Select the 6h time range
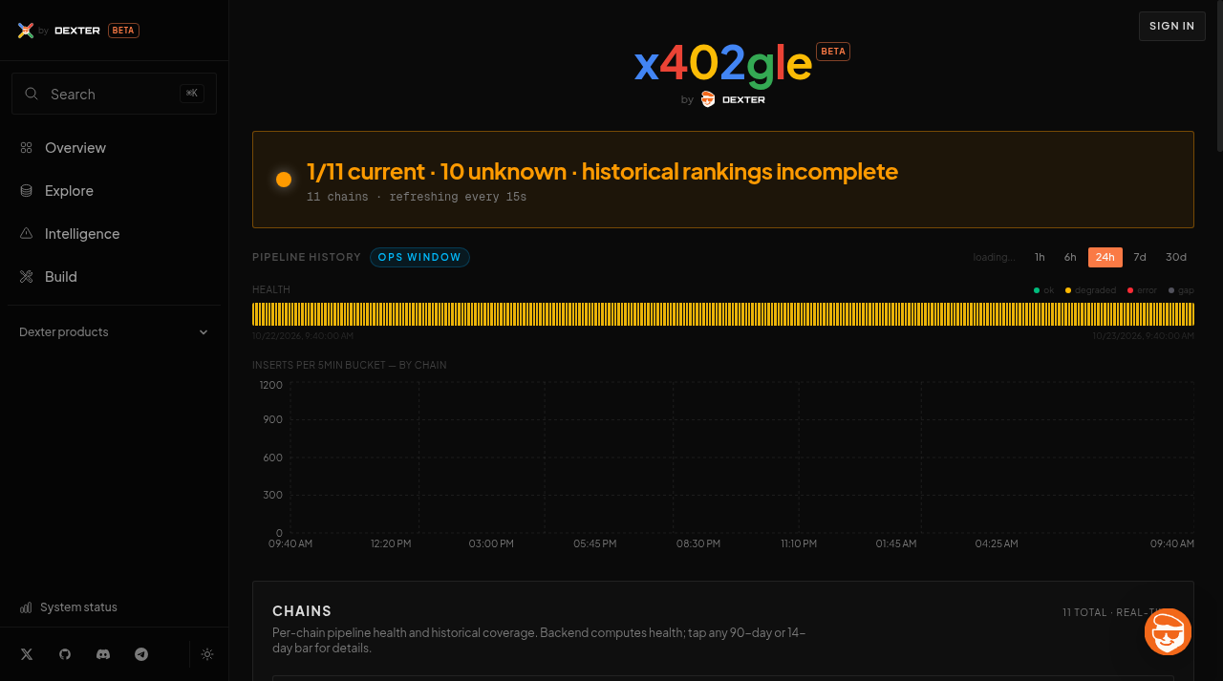The height and width of the screenshot is (681, 1223). tap(1070, 257)
